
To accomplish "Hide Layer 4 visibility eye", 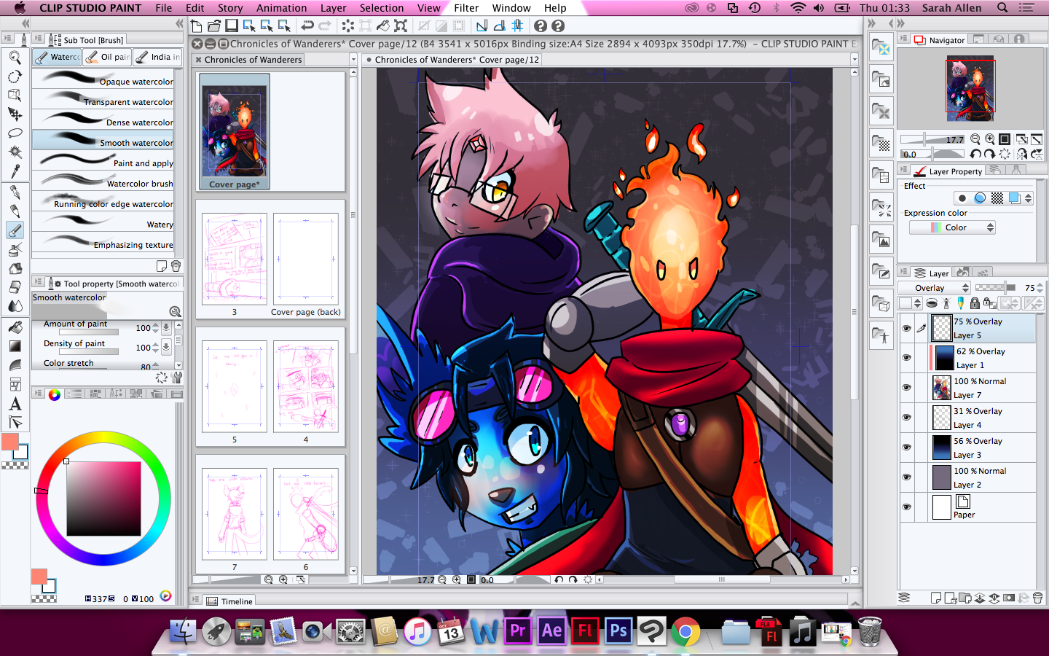I will click(907, 418).
